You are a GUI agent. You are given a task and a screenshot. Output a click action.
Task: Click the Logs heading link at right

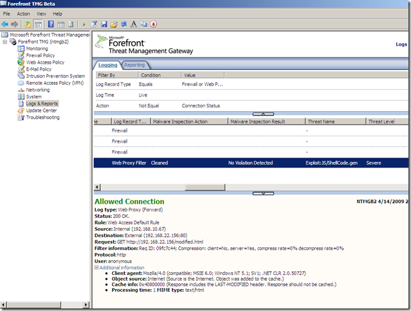pyautogui.click(x=401, y=44)
